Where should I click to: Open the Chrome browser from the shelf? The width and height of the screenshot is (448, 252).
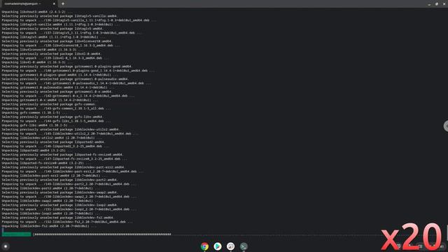204,246
